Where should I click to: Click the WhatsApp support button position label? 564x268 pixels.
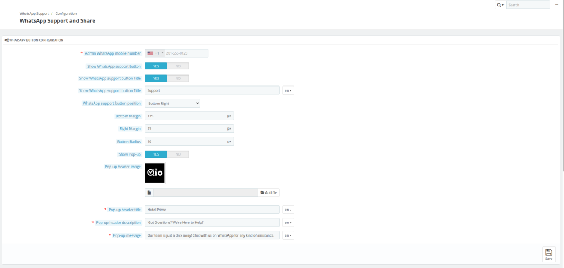coord(112,103)
